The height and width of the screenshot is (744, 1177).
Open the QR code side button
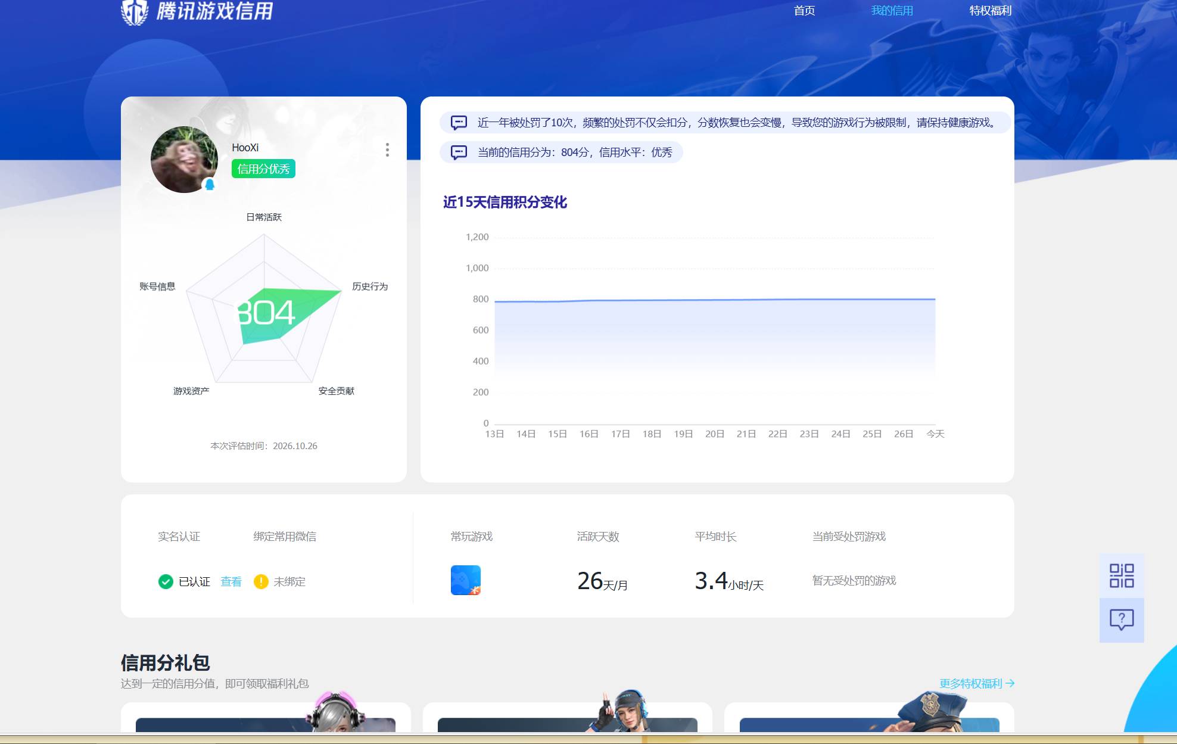coord(1122,576)
